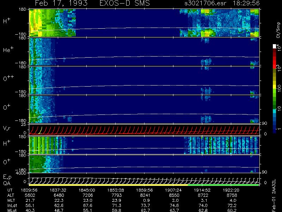The height and width of the screenshot is (212, 282).
Task: Click InLat value '56.1'
Action: tap(30, 205)
